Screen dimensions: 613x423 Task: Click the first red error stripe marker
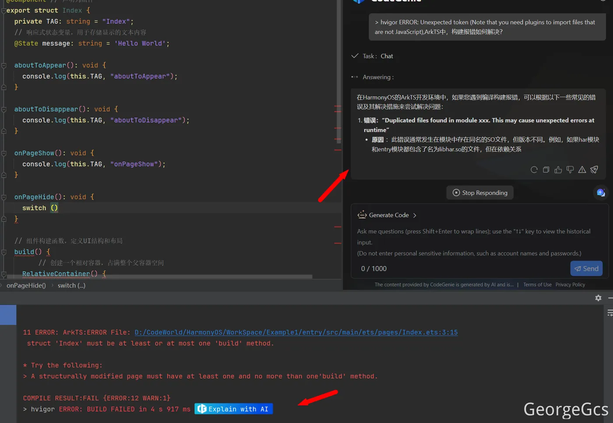[x=338, y=106]
